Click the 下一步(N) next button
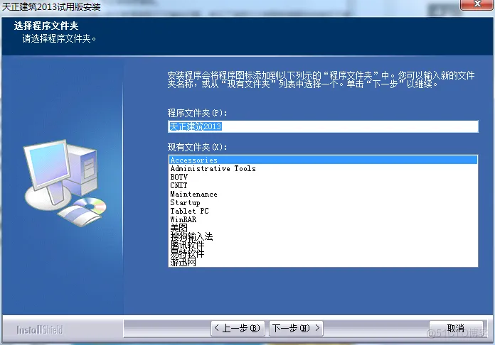 tap(296, 328)
